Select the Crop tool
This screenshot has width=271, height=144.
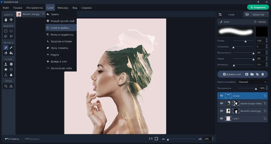point(6,86)
